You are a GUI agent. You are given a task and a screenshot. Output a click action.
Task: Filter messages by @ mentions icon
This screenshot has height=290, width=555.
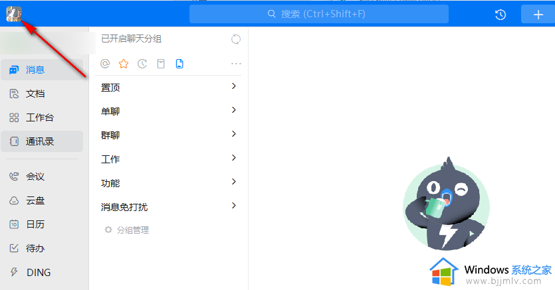click(105, 64)
